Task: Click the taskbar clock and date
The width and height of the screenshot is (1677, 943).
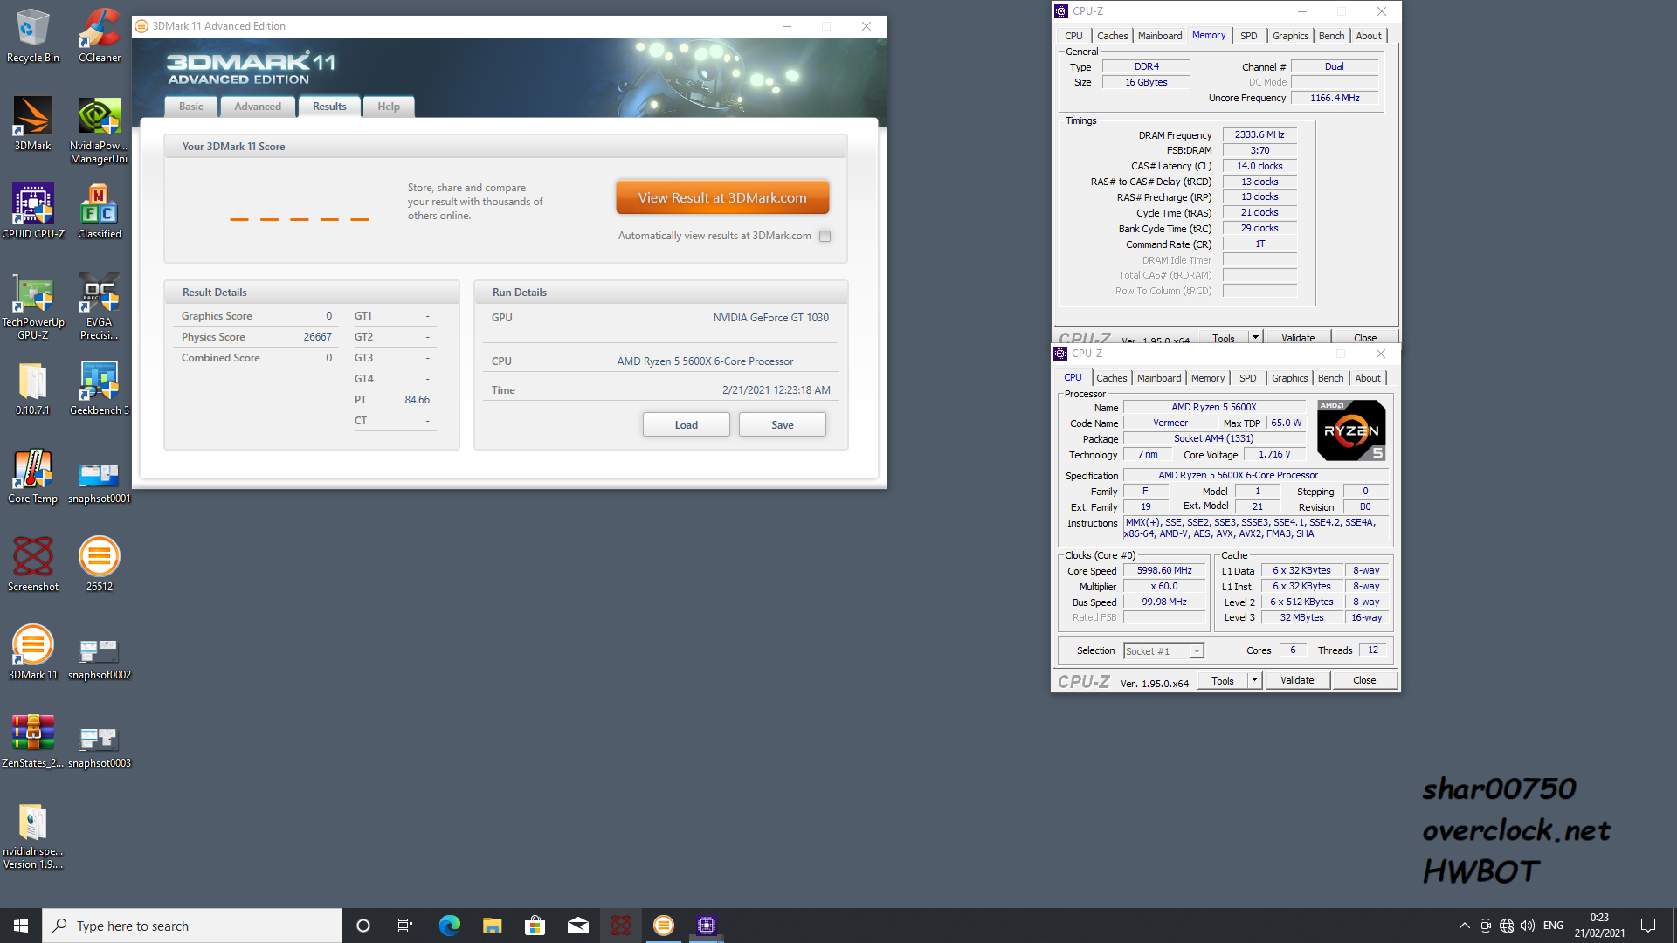Action: pos(1599,926)
